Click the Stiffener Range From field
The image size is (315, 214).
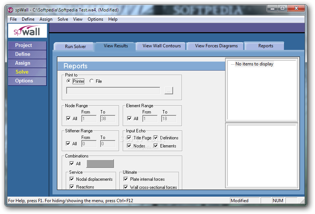[x=89, y=143]
